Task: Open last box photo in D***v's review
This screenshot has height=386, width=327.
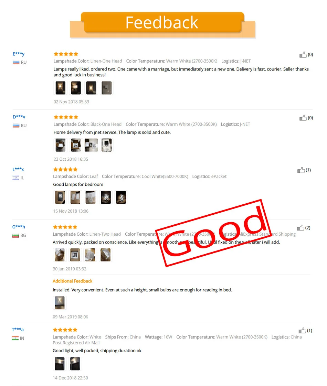Action: (106, 145)
